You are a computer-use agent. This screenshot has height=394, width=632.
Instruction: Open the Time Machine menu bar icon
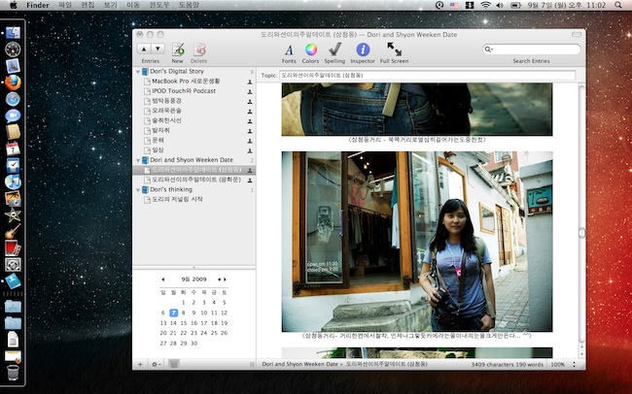[439, 5]
